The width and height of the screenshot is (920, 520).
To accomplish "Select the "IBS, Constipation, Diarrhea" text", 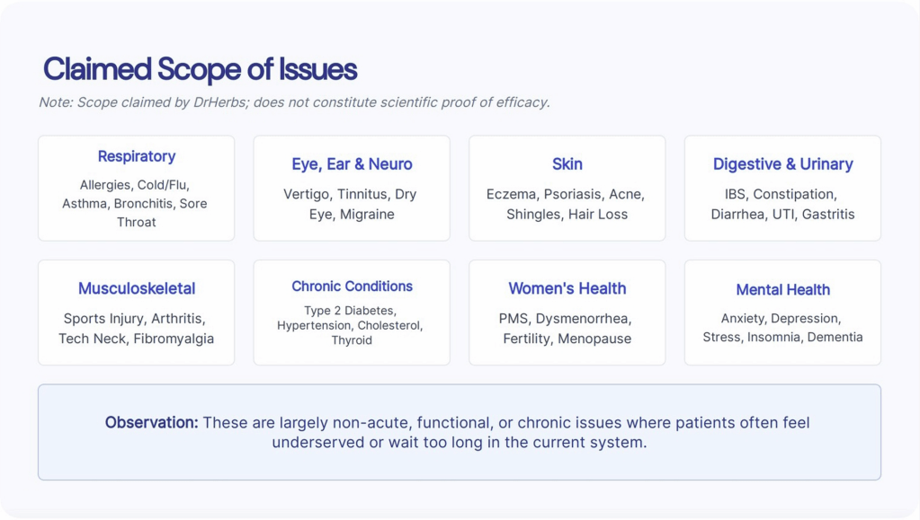I will [x=782, y=204].
